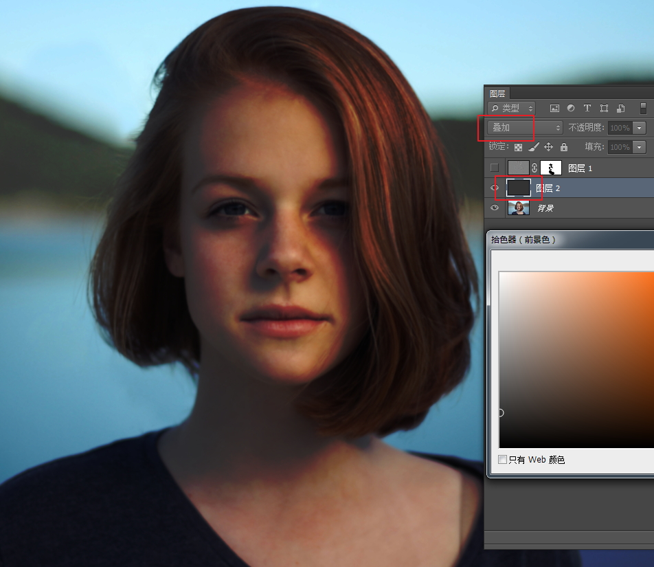Filter layers by type (T) icon

pyautogui.click(x=587, y=108)
